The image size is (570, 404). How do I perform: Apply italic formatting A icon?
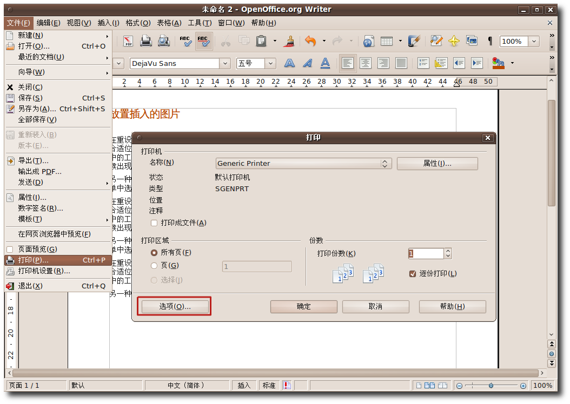tap(308, 63)
